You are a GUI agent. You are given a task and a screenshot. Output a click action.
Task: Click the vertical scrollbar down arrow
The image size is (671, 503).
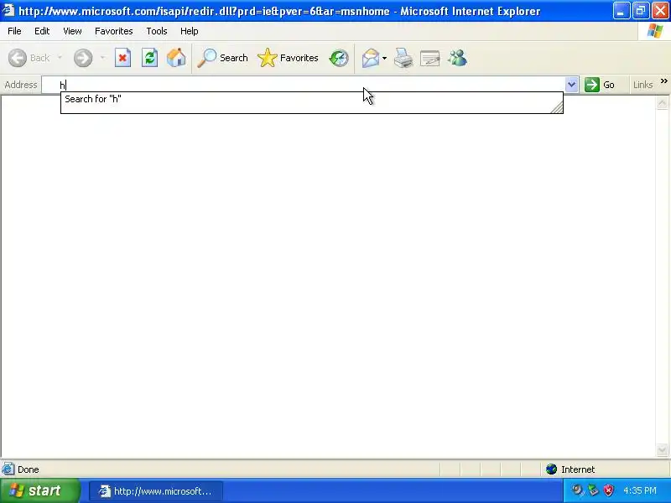coord(662,449)
